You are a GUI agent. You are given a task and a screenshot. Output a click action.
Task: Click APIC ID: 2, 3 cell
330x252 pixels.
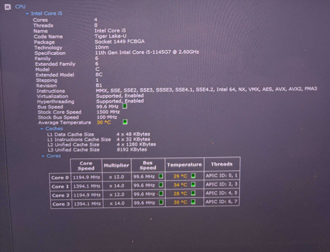pos(222,184)
